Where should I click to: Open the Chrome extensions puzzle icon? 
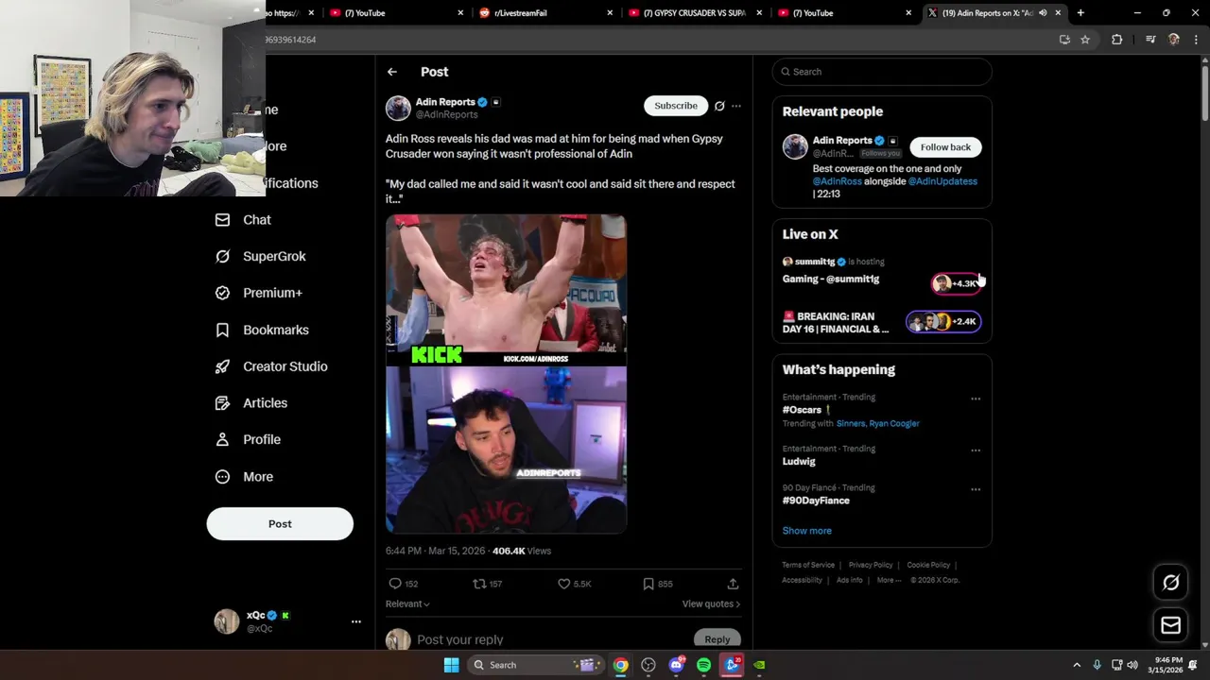1116,40
